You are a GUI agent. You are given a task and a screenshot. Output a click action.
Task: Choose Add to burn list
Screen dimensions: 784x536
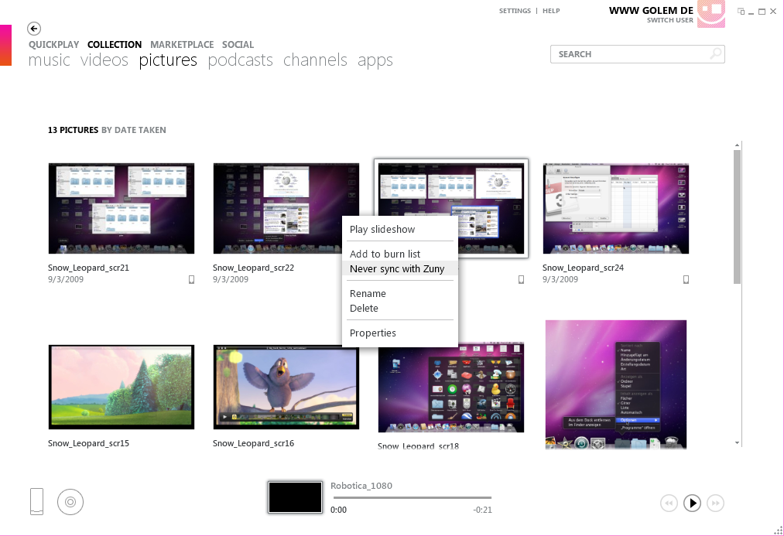point(385,254)
